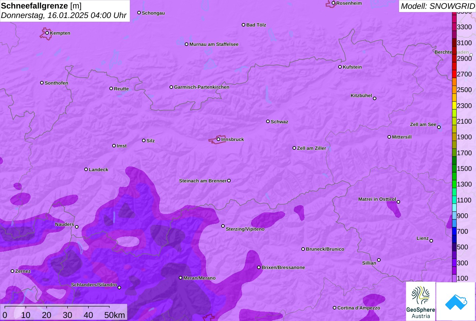The image size is (476, 321).
Task: Click the Modell: SNOWGRID label
Action: 438,6
